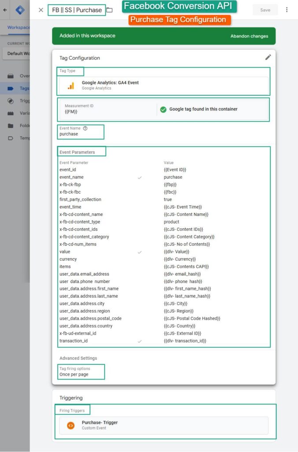The height and width of the screenshot is (452, 298).
Task: Click the Triggers icon in the sidebar
Action: tap(11, 101)
